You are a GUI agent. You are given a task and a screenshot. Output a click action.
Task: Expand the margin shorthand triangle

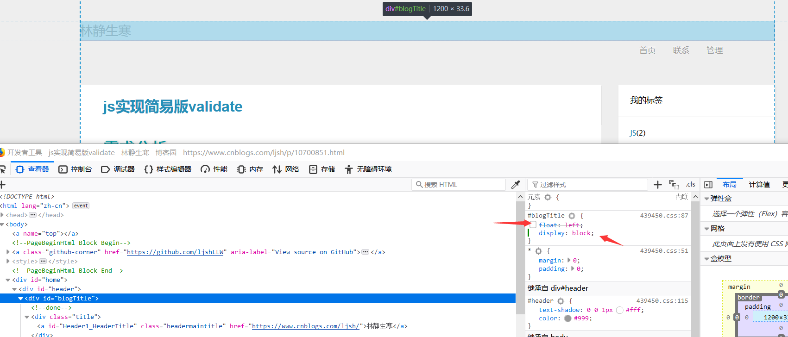click(569, 260)
